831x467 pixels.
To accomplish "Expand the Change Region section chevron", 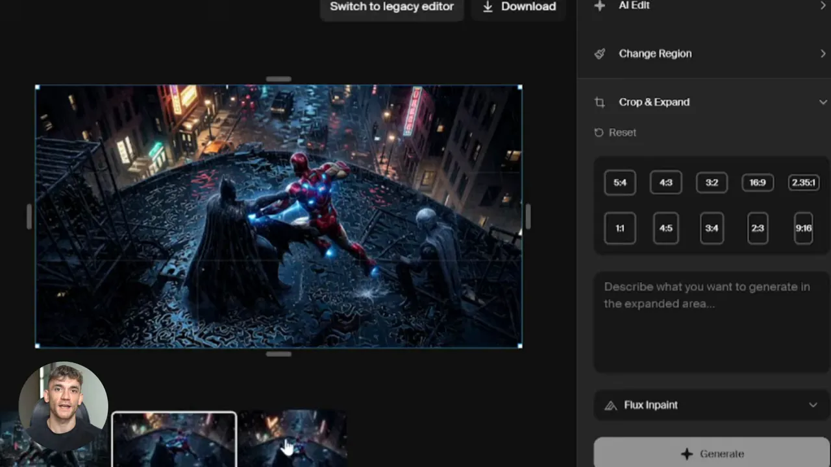I will pos(823,54).
